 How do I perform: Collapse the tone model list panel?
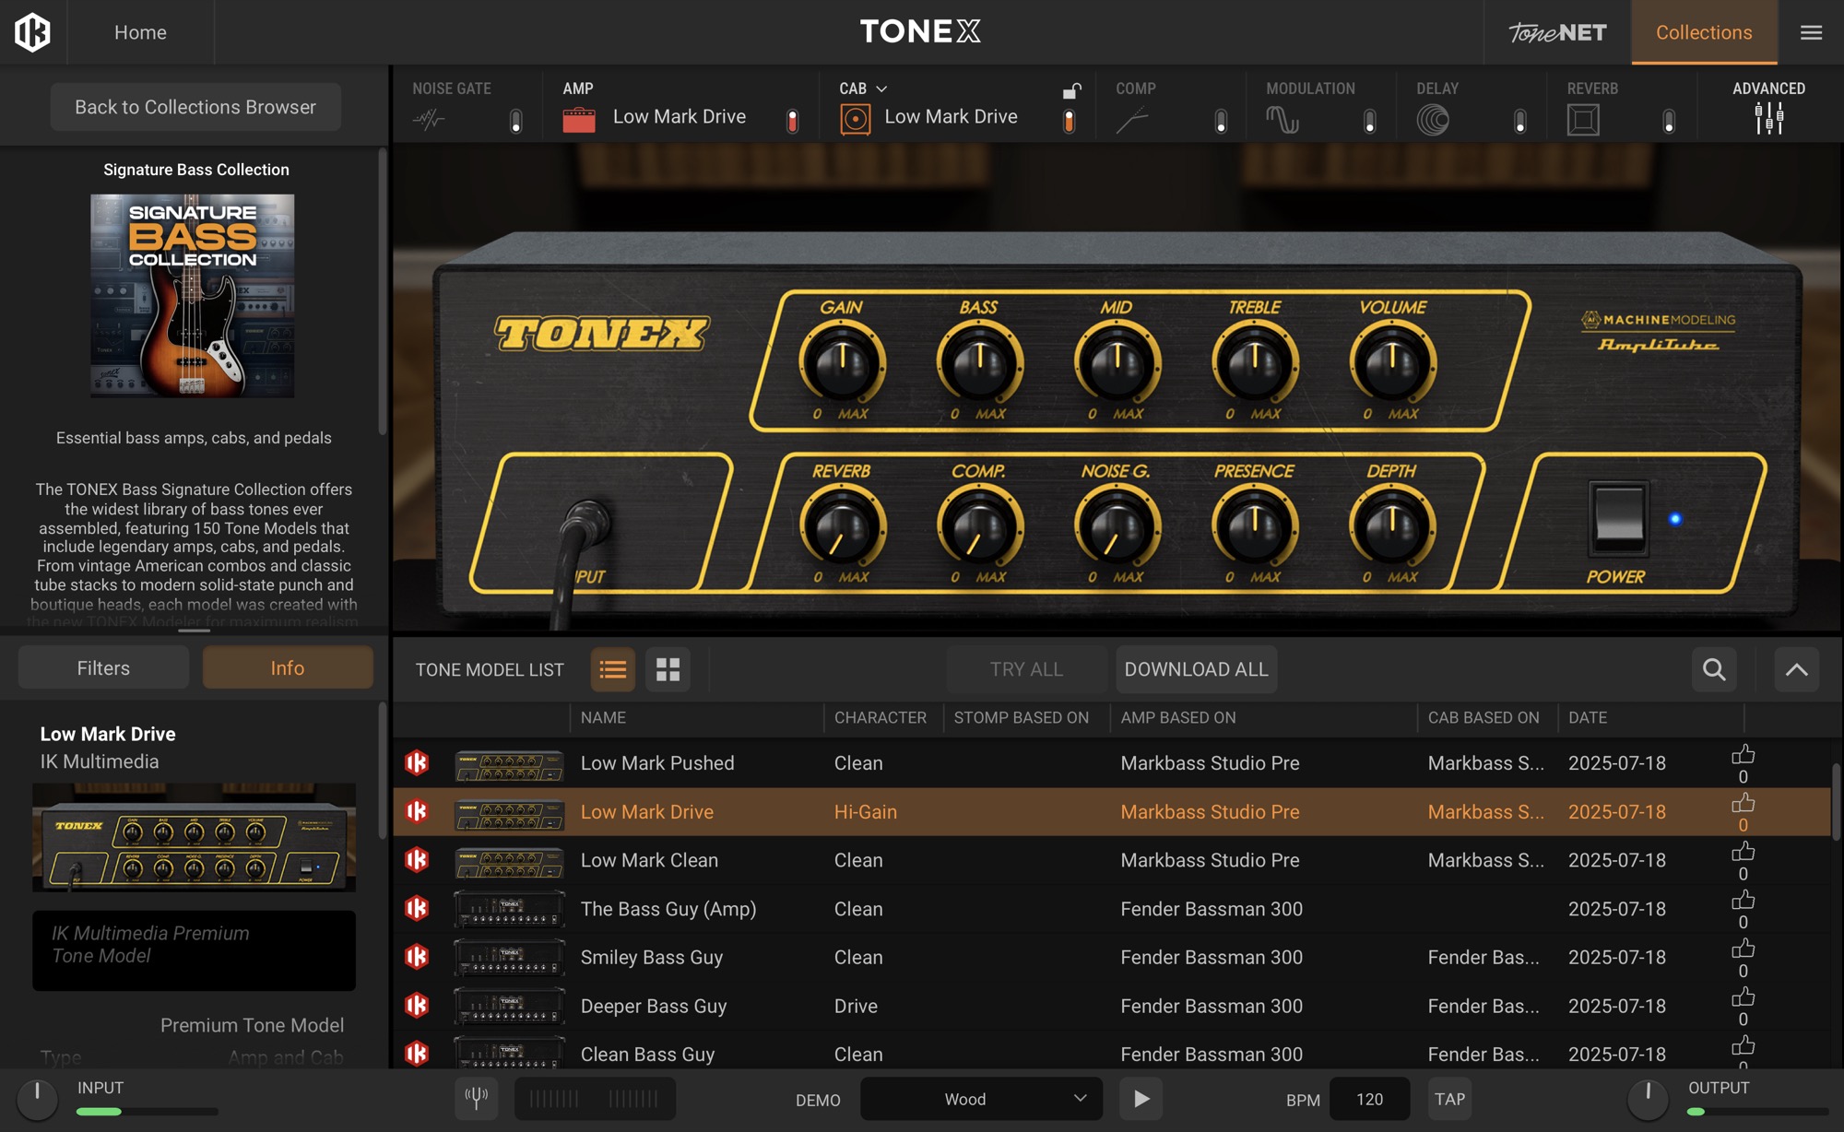[1796, 669]
